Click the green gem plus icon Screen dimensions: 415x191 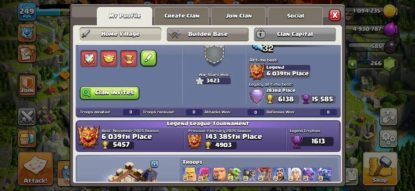click(x=352, y=64)
